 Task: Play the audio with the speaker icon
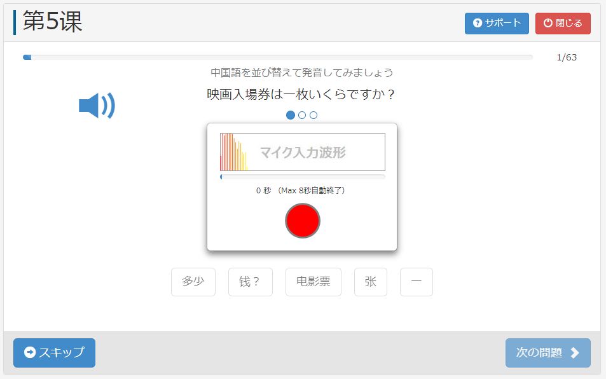(97, 106)
